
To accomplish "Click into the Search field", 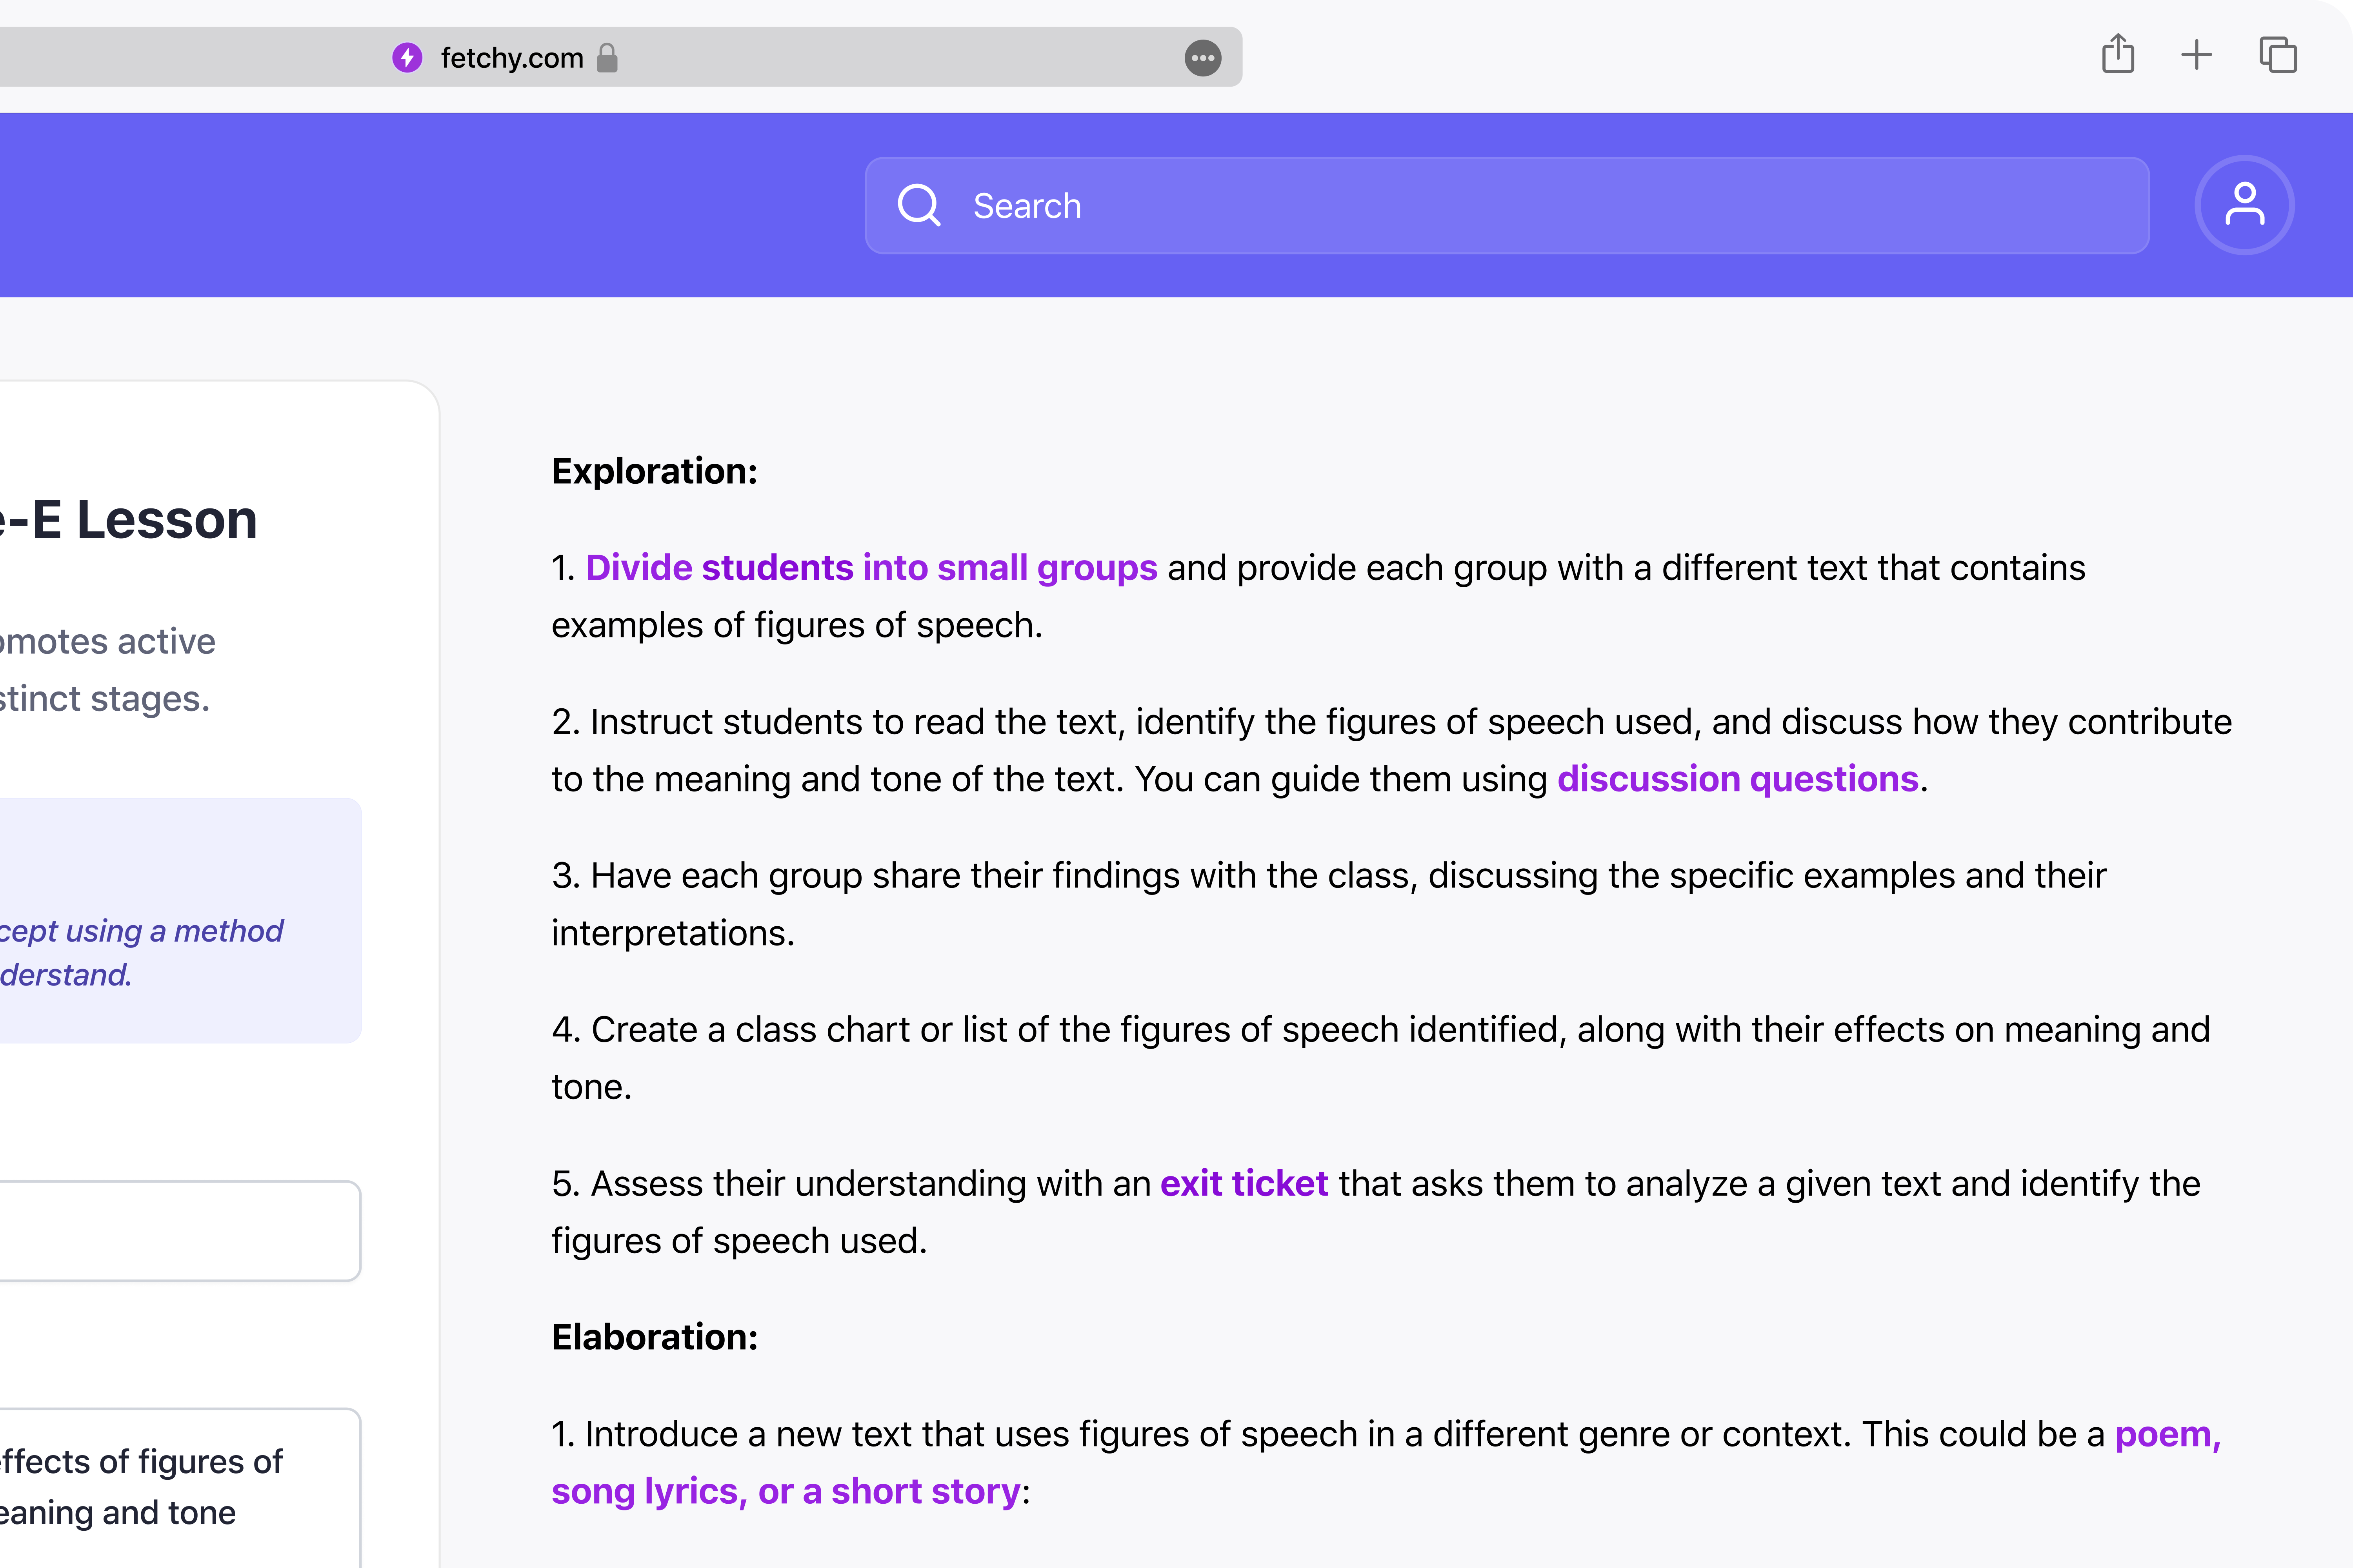I will [x=1501, y=205].
